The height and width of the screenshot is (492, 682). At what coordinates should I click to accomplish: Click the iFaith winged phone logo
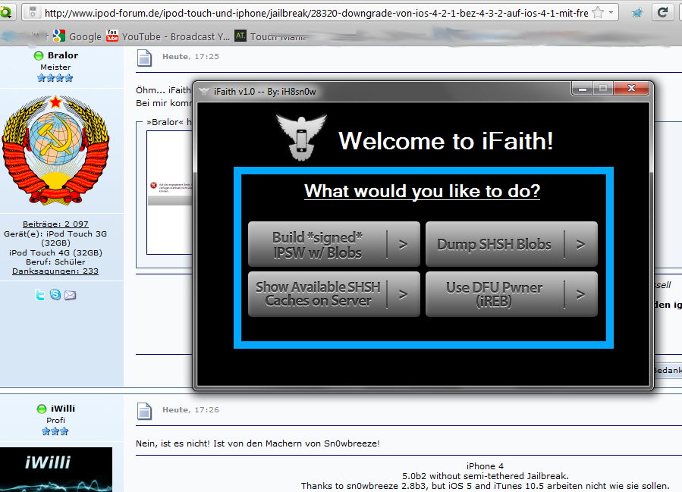click(x=301, y=137)
